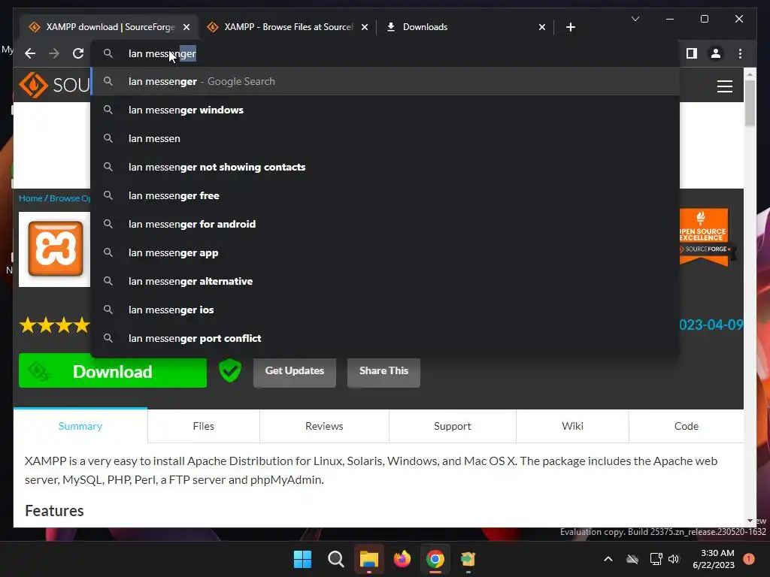Screen dimensions: 770x577
Task: Close the Downloads tab
Action: pos(541,27)
